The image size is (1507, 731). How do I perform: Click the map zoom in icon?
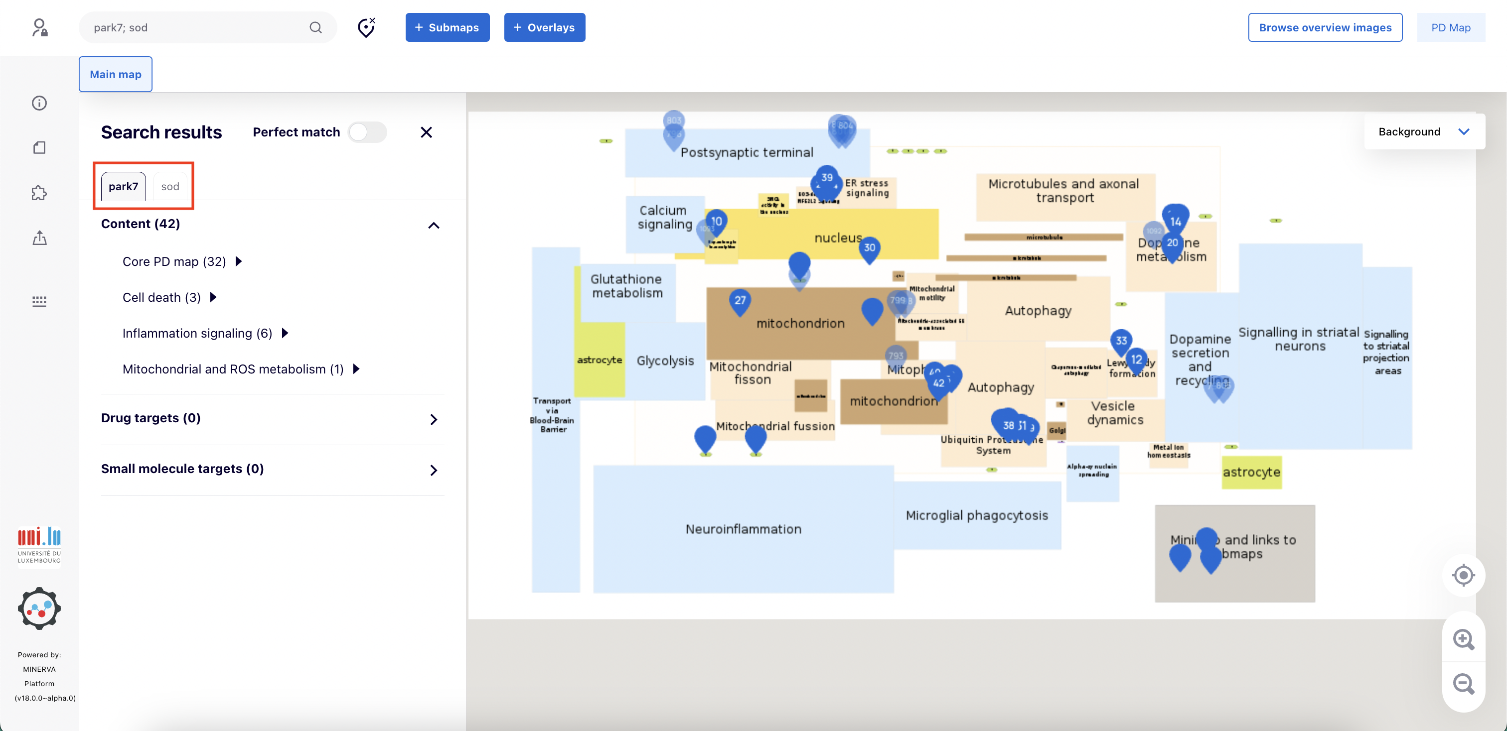[x=1463, y=639]
